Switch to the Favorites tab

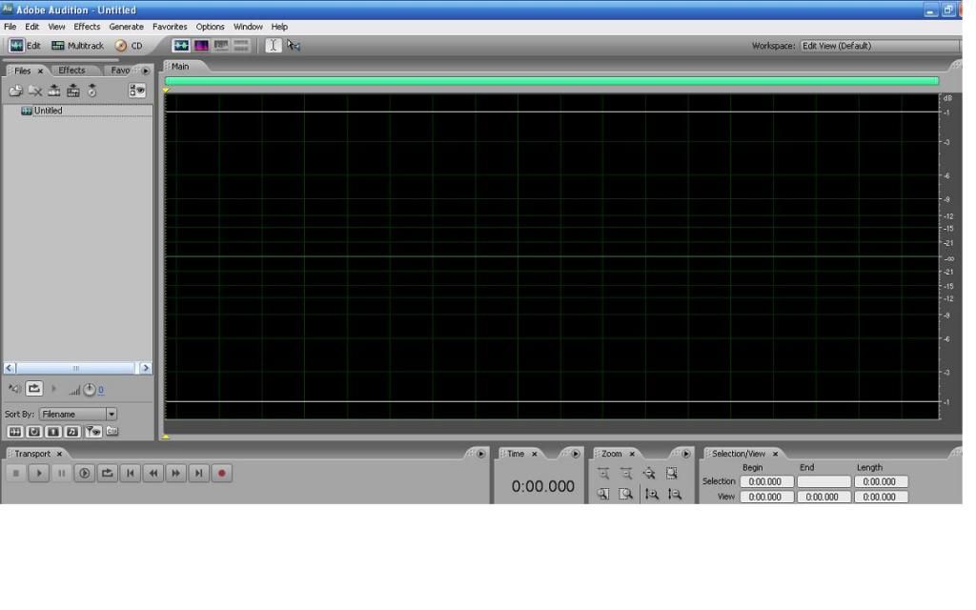click(x=120, y=71)
